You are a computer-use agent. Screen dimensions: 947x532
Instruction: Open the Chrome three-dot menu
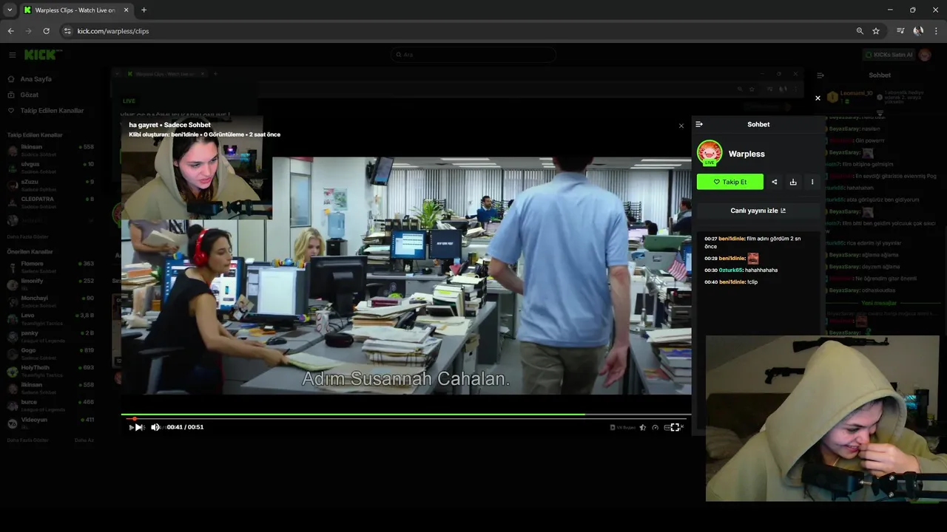[937, 31]
